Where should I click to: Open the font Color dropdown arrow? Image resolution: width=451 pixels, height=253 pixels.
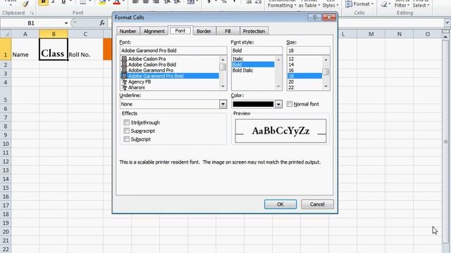tap(278, 104)
